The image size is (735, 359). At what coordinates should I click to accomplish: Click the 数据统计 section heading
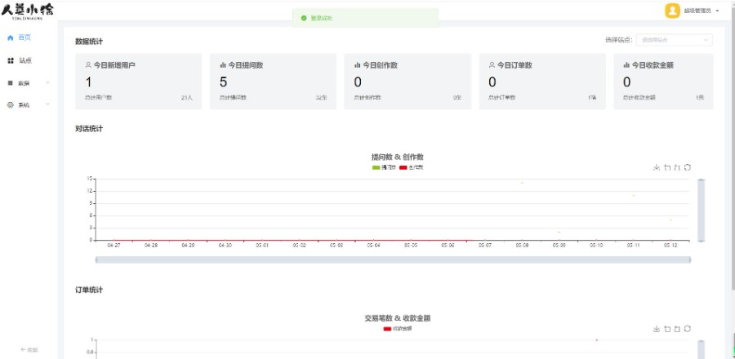tap(88, 41)
